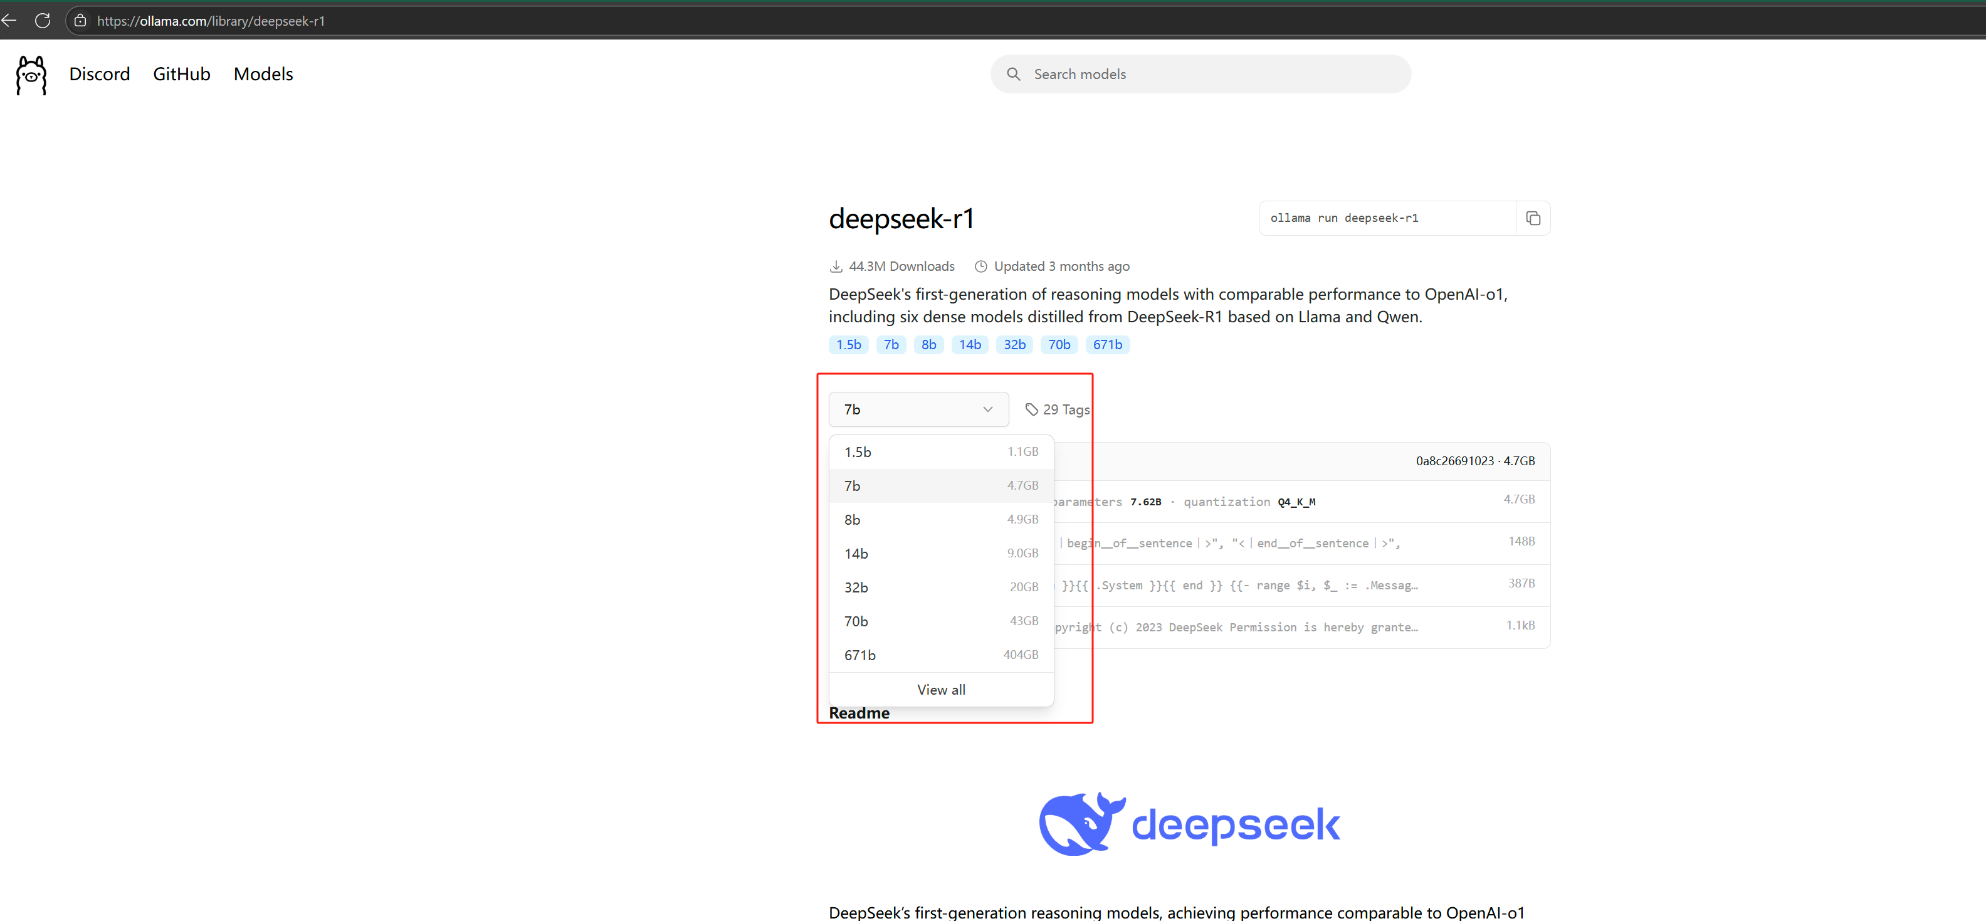Viewport: 1986px width, 921px height.
Task: Select the 1.5b option in dropdown
Action: tap(940, 452)
